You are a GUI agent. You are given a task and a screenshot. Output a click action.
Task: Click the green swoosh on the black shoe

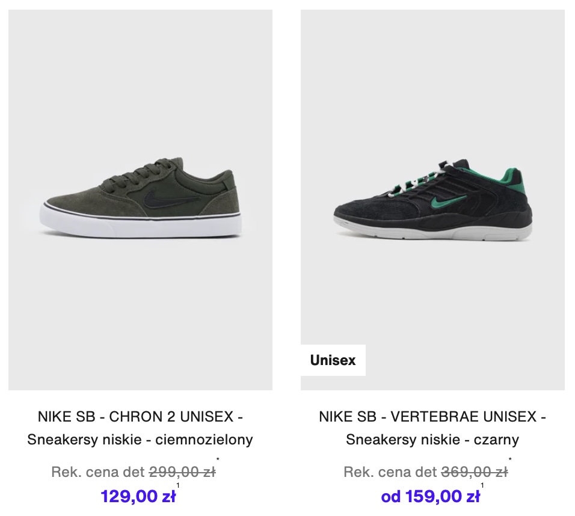448,200
